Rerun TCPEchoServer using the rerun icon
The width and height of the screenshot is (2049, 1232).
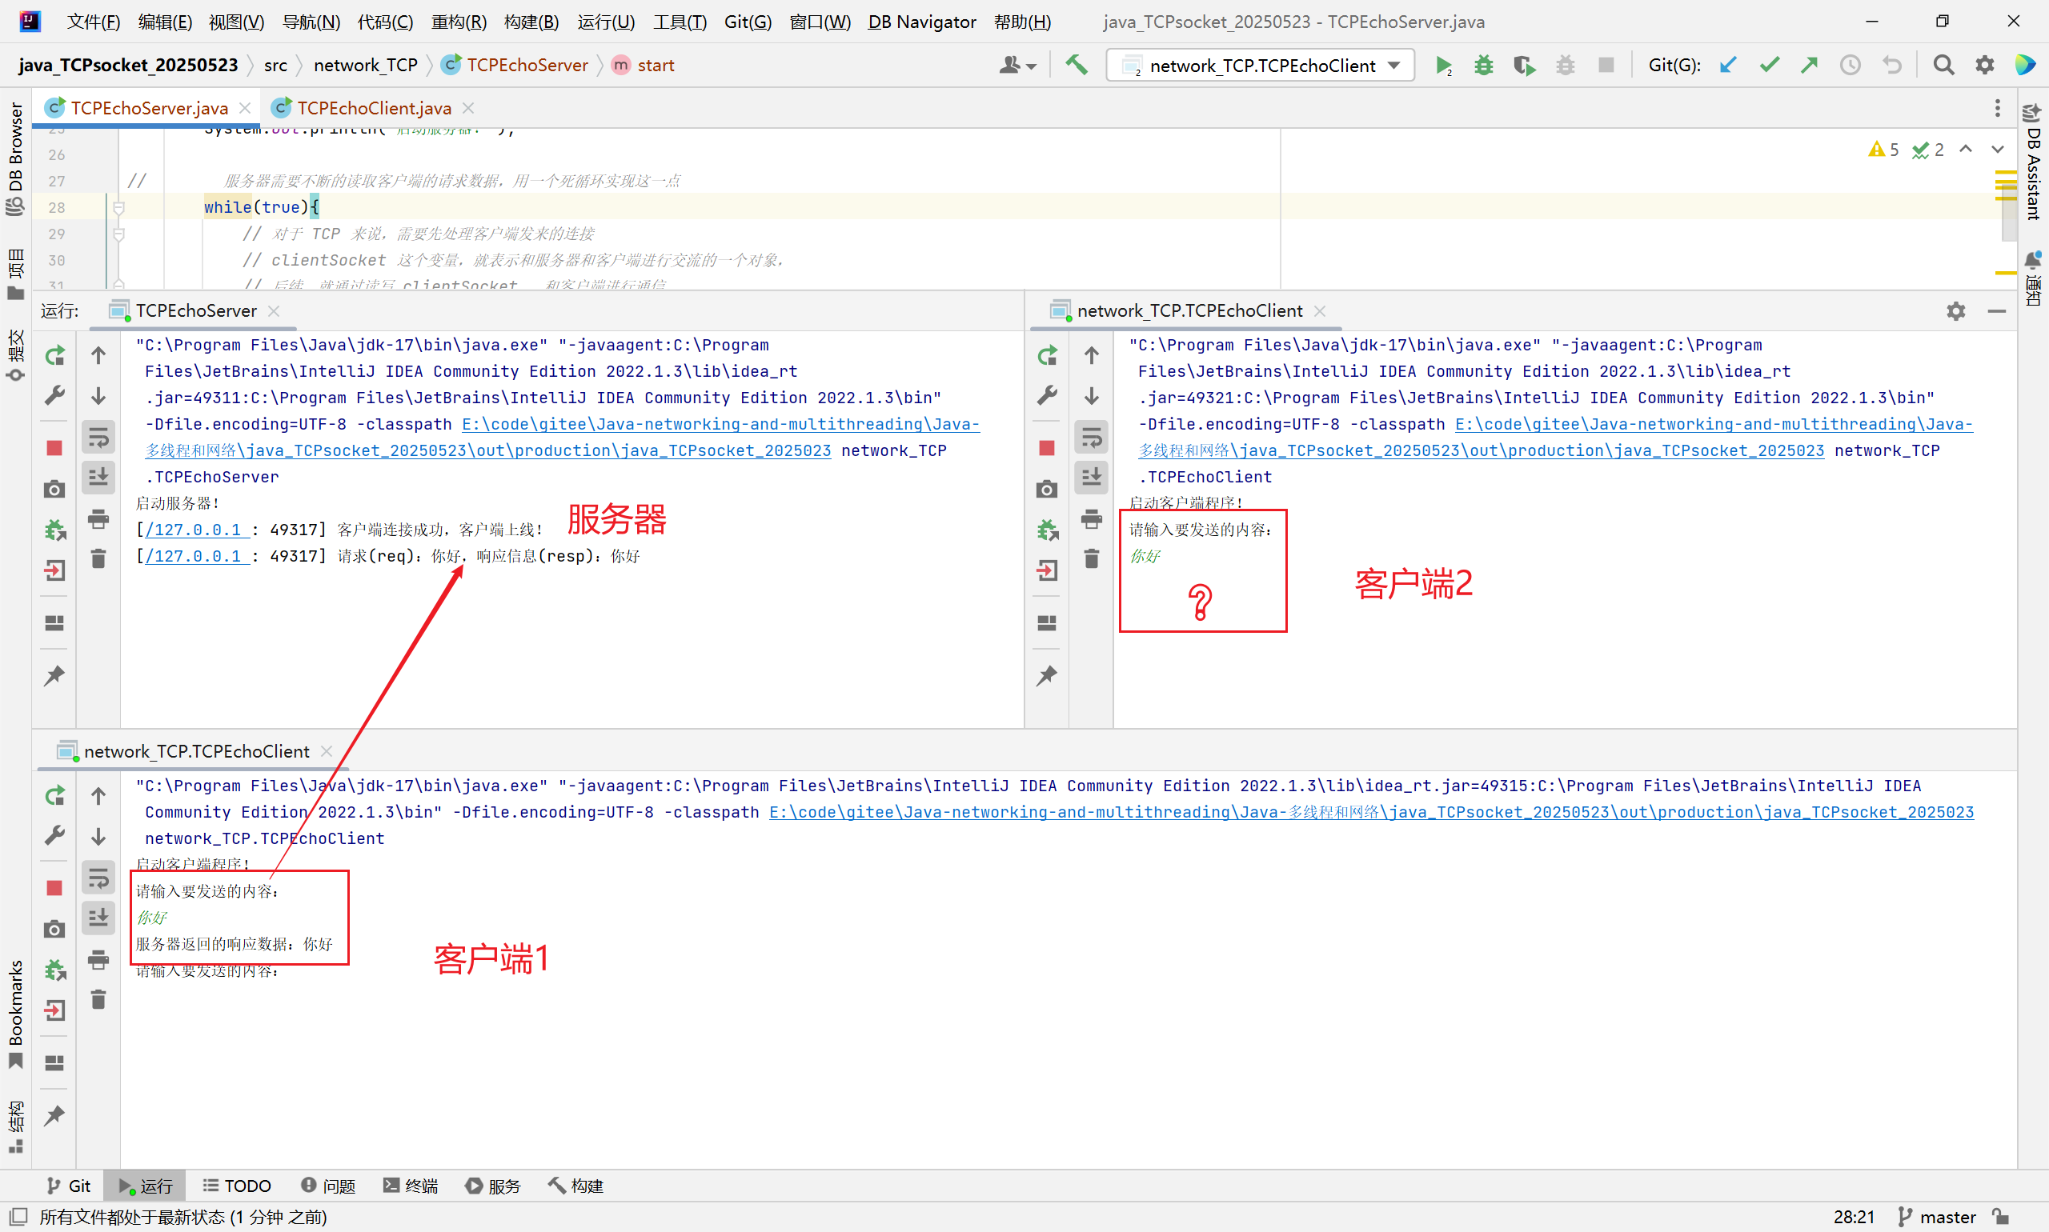point(54,355)
